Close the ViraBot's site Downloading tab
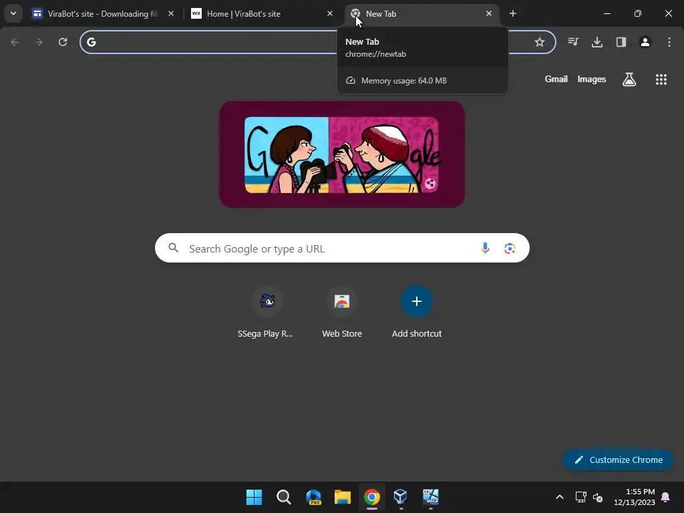The image size is (684, 513). coord(171,13)
